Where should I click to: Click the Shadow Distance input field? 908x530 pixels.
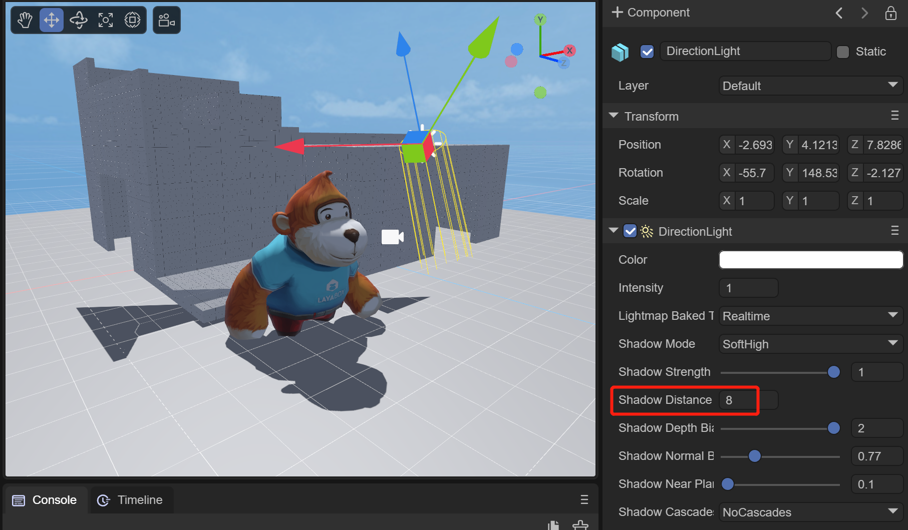point(748,400)
